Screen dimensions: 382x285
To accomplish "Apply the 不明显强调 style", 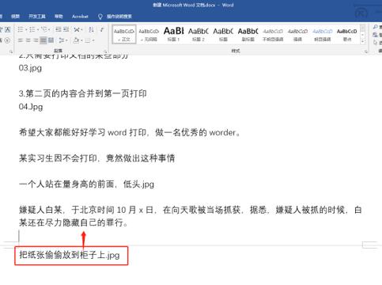I will tap(273, 34).
